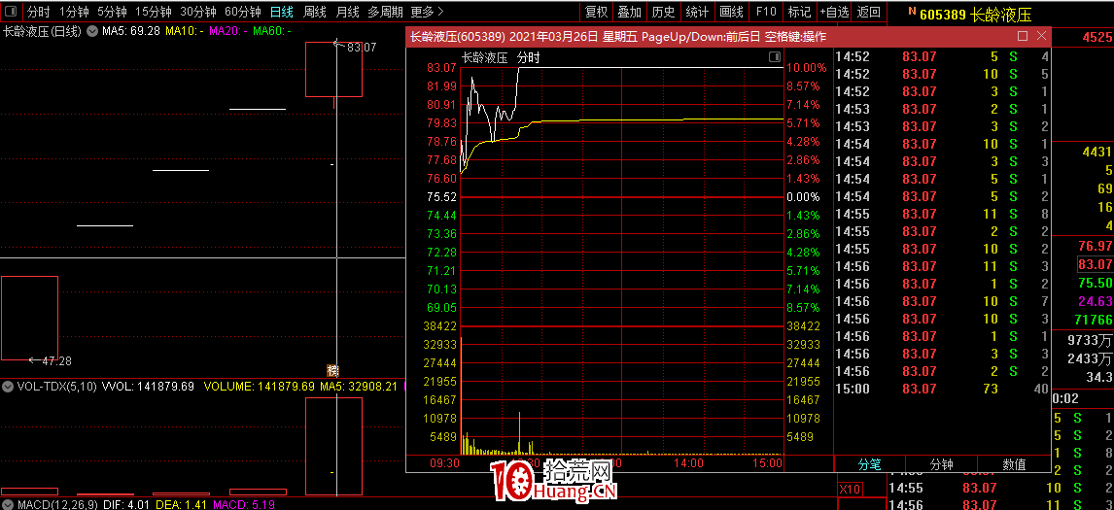Open the dropdown beside 长龄液压(日线)
Viewport: 1114px width, 510px height.
tap(92, 31)
